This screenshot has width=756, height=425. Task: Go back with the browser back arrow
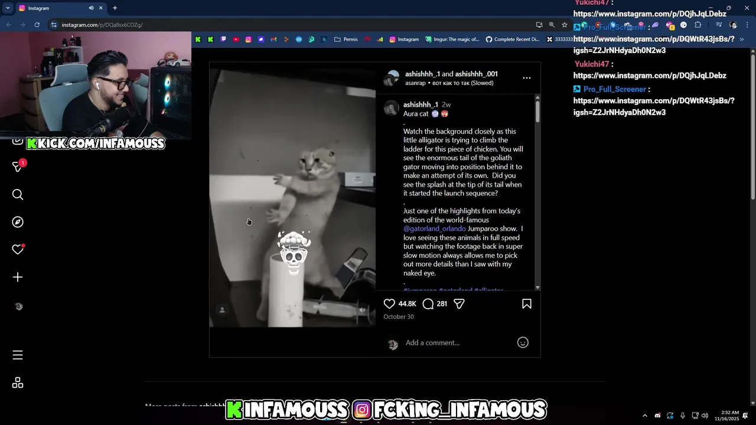8,25
